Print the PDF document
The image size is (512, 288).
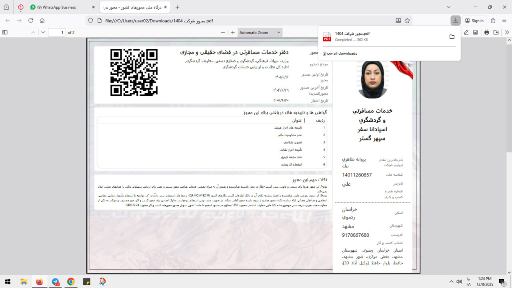[486, 32]
